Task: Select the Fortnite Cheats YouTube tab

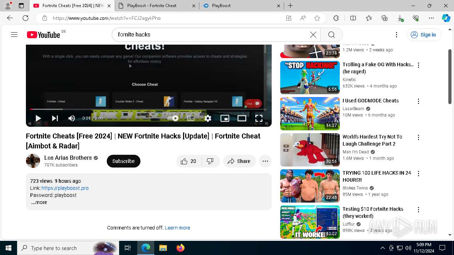Action: pos(72,6)
